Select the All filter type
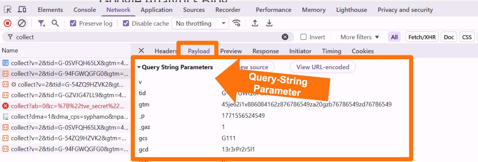Screen dimensions: 478x162 pyautogui.click(x=394, y=37)
